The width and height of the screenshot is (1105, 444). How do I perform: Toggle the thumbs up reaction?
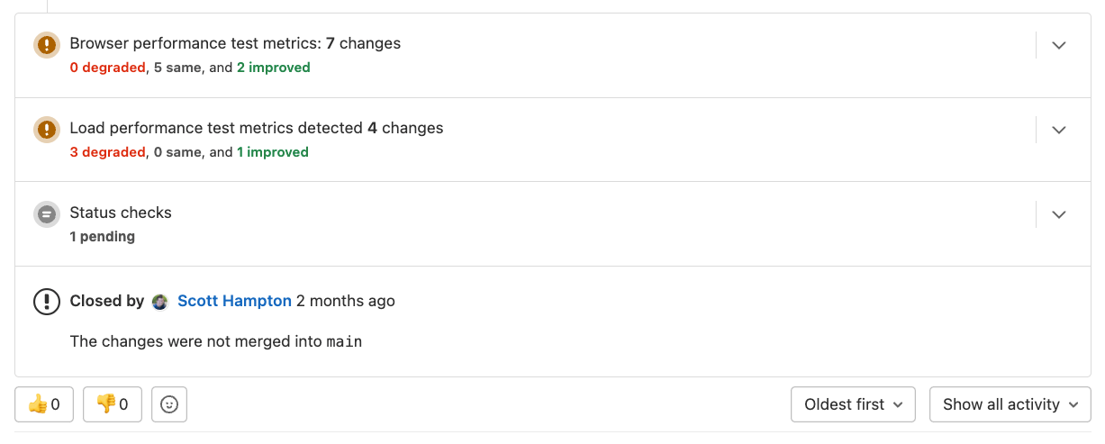pyautogui.click(x=44, y=404)
